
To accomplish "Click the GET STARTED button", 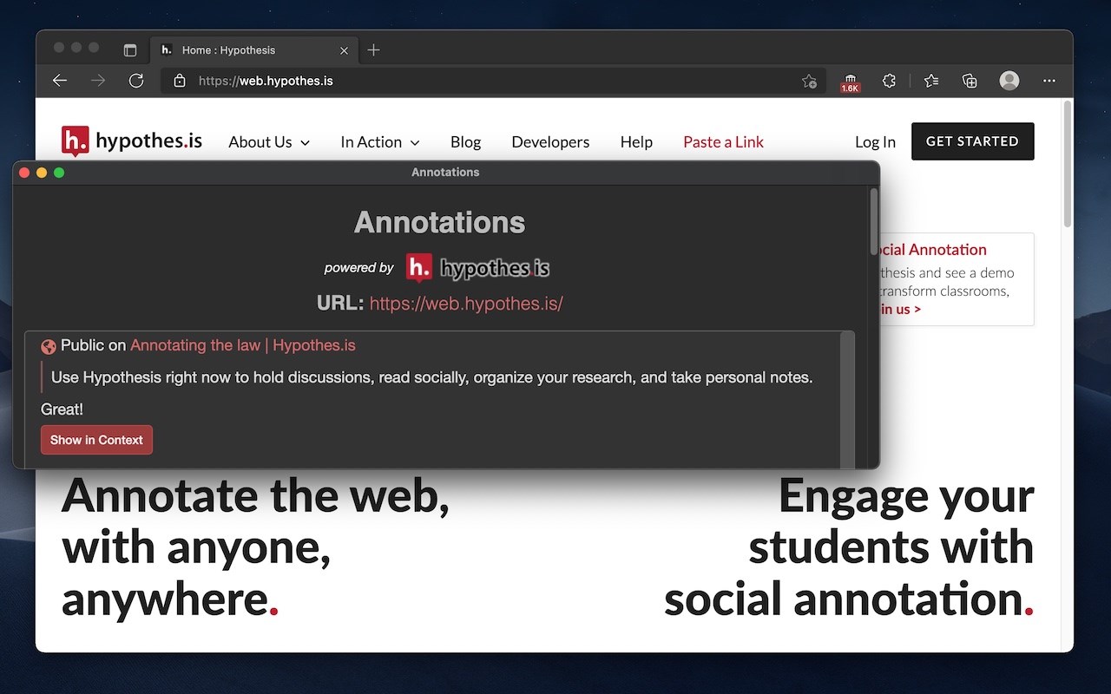I will point(972,141).
